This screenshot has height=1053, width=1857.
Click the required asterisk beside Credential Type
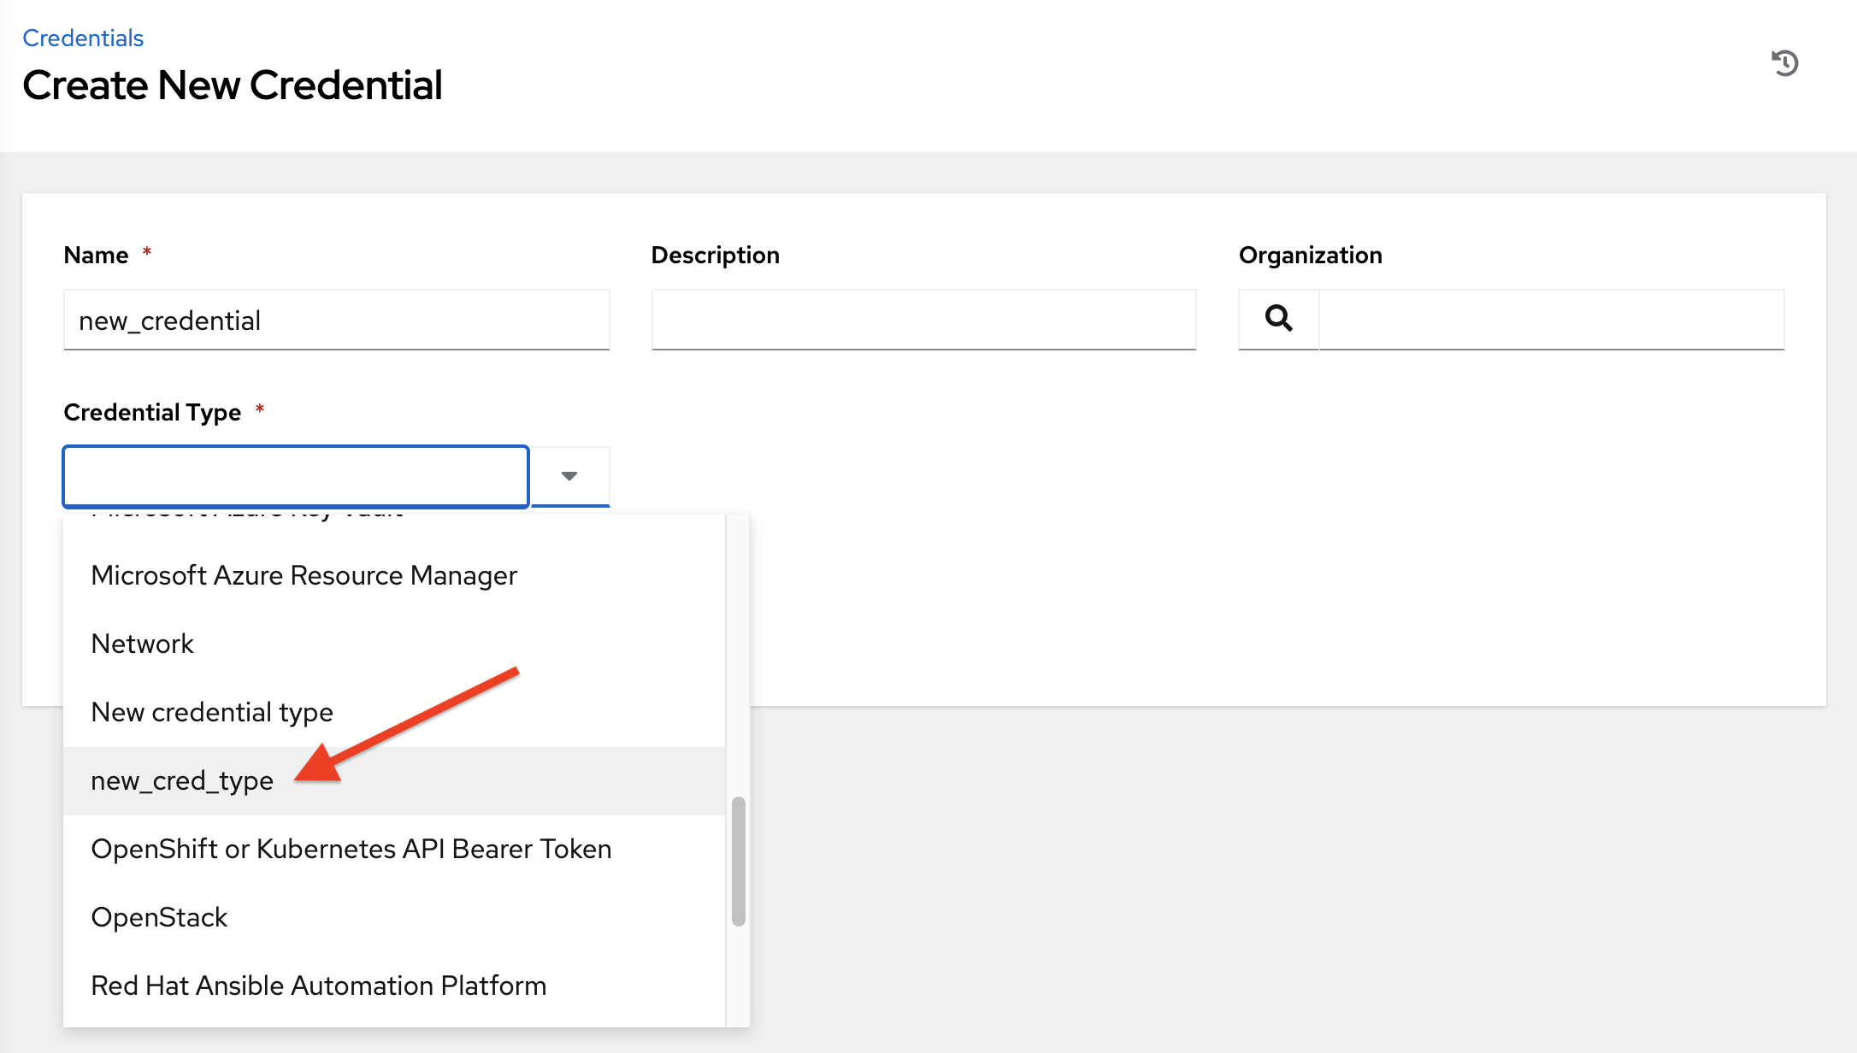261,411
